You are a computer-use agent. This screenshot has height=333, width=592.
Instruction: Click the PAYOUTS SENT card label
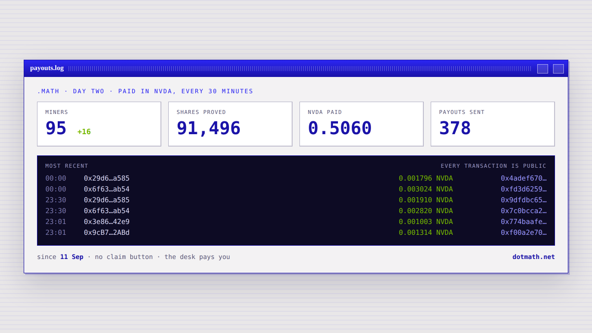coord(462,112)
